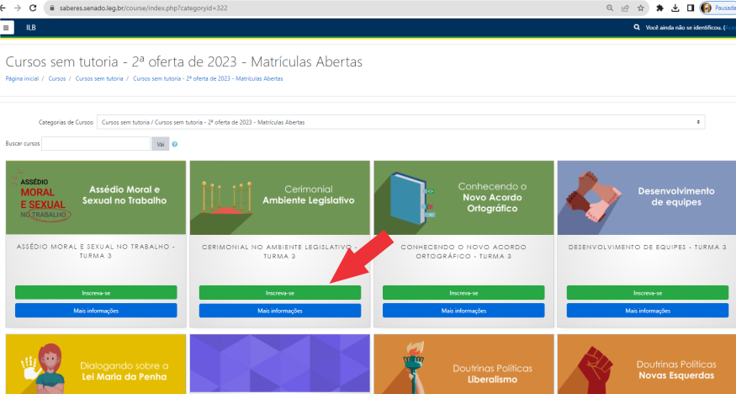Image resolution: width=736 pixels, height=394 pixels.
Task: Open the browser extensions puzzle icon
Action: (660, 8)
